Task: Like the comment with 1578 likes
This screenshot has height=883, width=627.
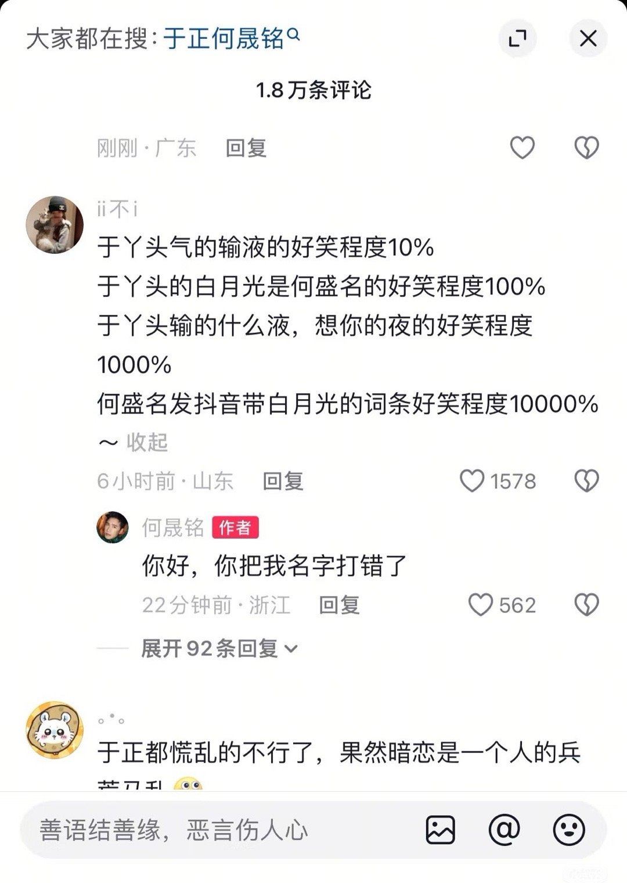Action: point(472,481)
